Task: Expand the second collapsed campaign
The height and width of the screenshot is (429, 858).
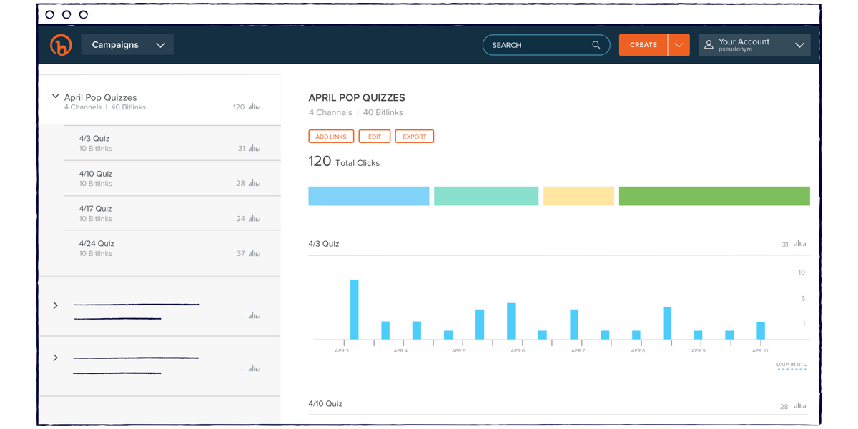Action: (56, 357)
